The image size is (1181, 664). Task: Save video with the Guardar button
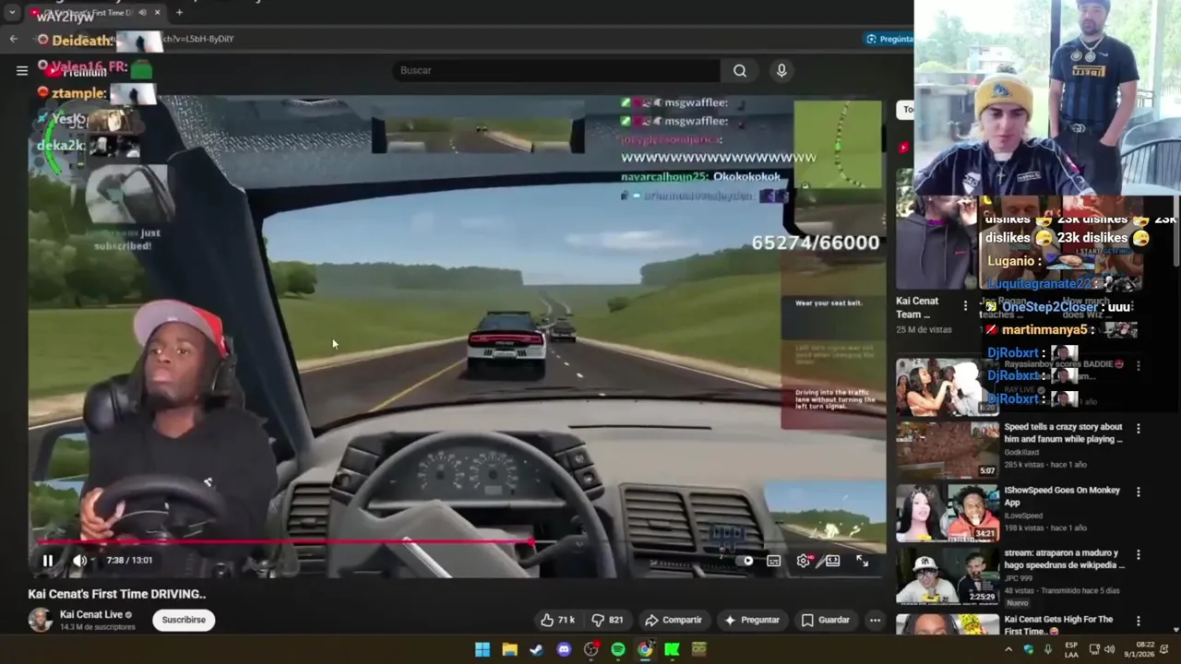click(x=826, y=620)
